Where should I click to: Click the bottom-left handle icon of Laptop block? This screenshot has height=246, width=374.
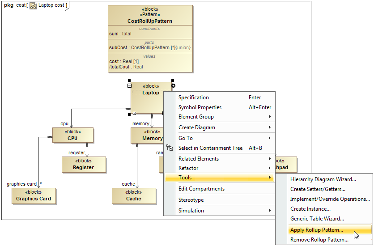[134, 114]
